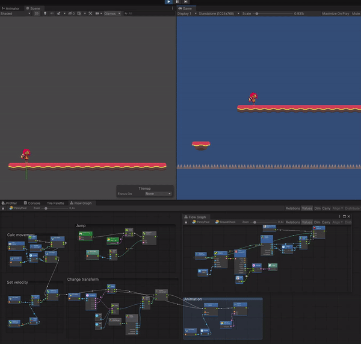Adjust the Game view Scale slider
Image resolution: width=361 pixels, height=344 pixels.
tap(258, 13)
